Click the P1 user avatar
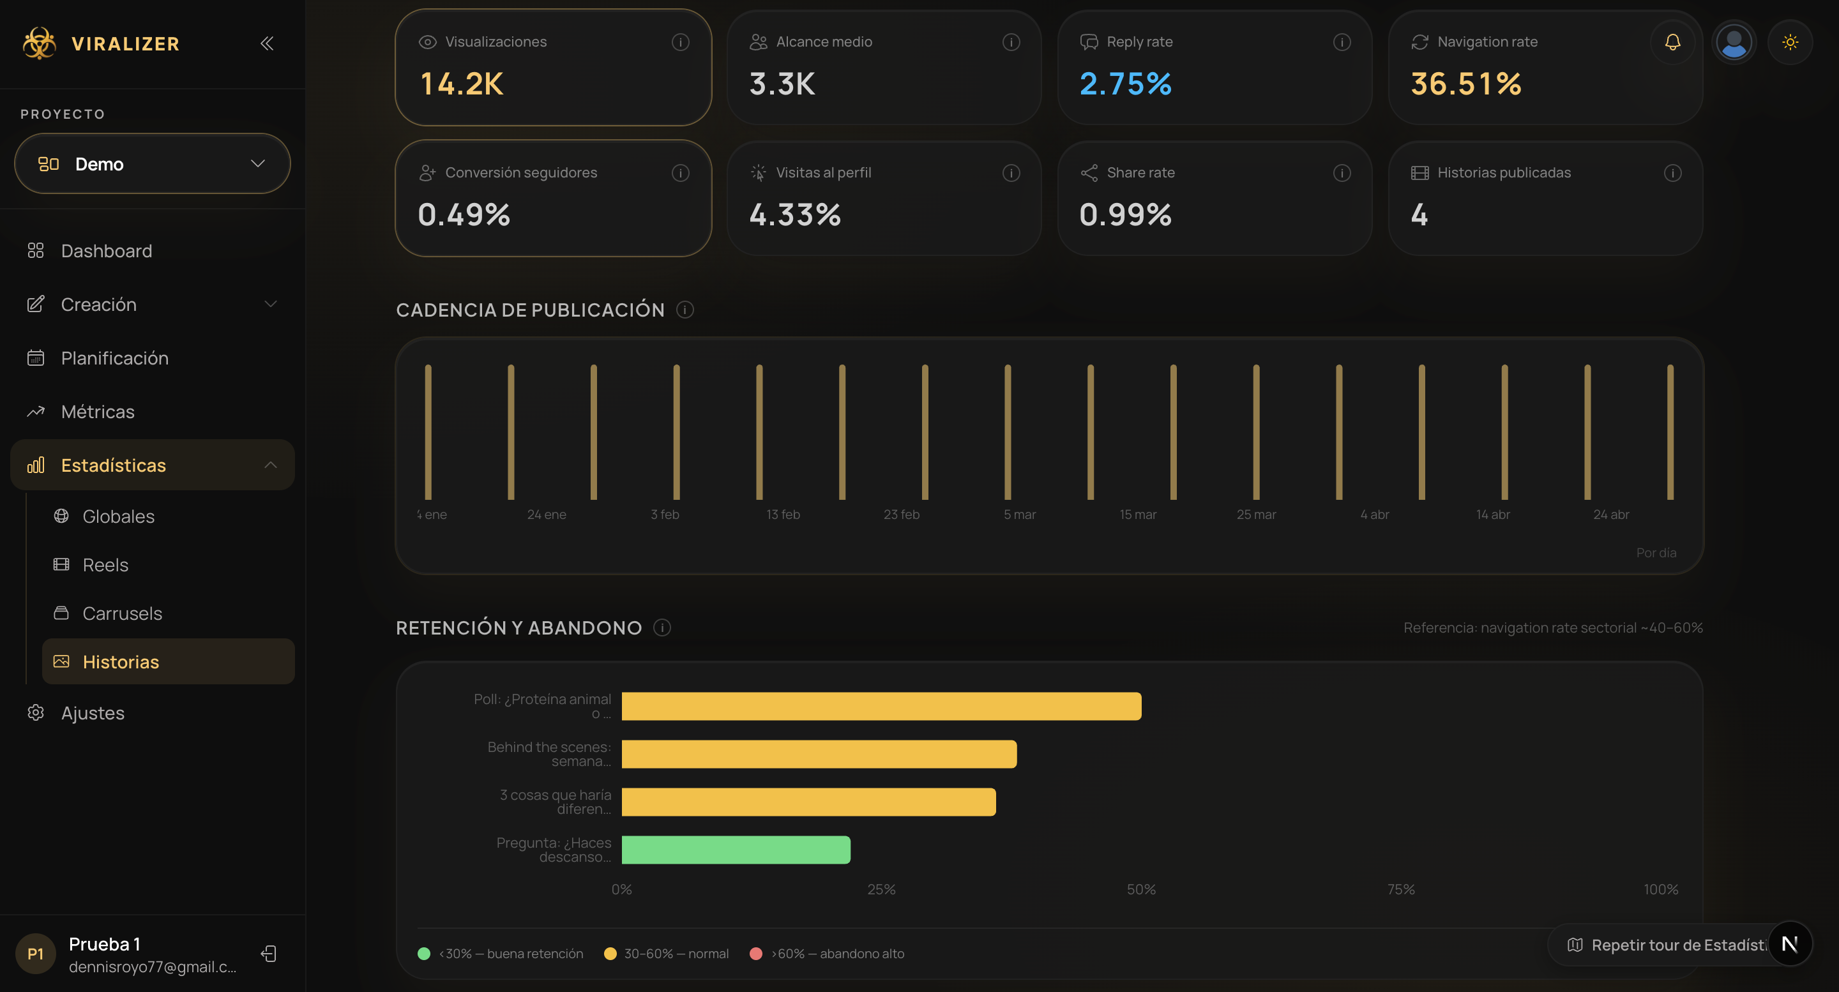 pos(36,954)
